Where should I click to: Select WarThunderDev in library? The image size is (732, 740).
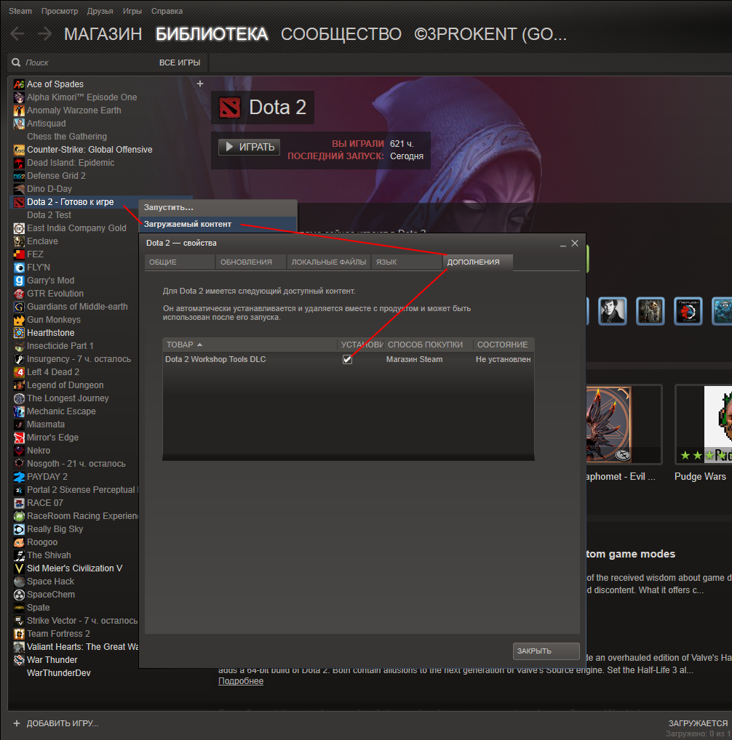pyautogui.click(x=58, y=673)
